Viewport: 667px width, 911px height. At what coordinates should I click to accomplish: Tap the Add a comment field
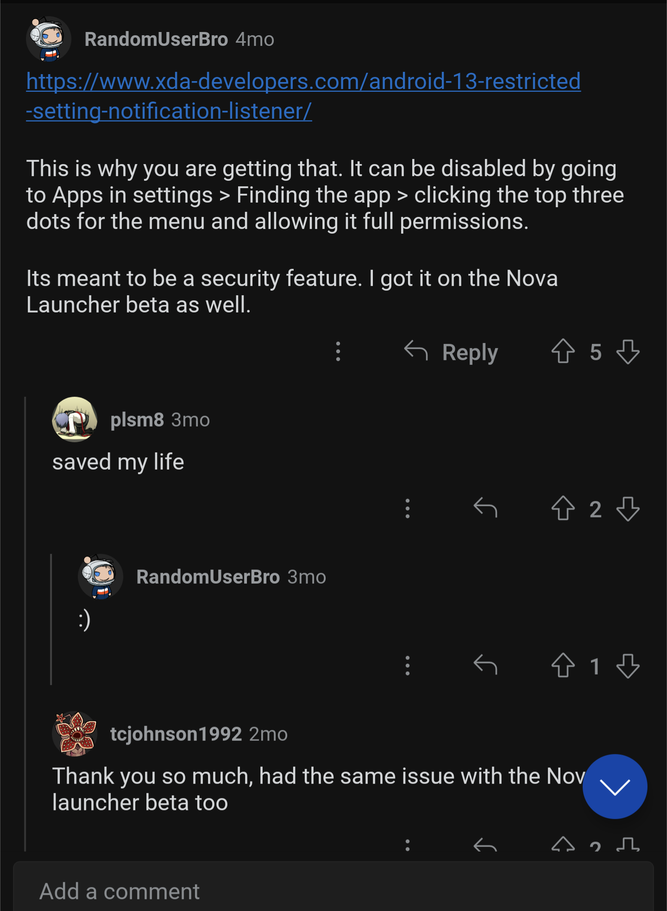[x=333, y=891]
